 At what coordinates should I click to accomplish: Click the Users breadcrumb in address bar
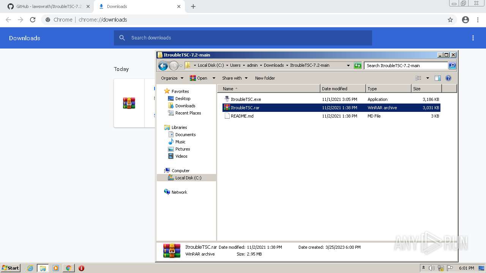(x=235, y=65)
